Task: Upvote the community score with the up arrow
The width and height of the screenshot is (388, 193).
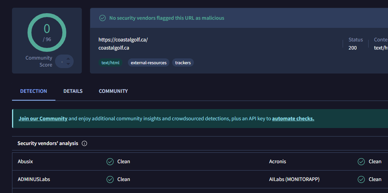Action: [x=68, y=59]
